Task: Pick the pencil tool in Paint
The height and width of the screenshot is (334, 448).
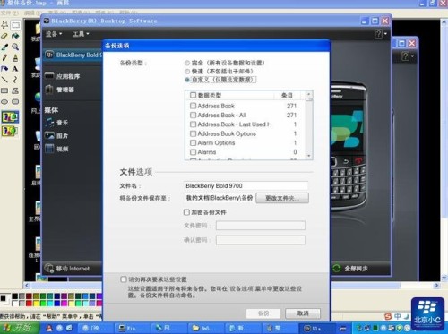Action: click(x=4, y=58)
